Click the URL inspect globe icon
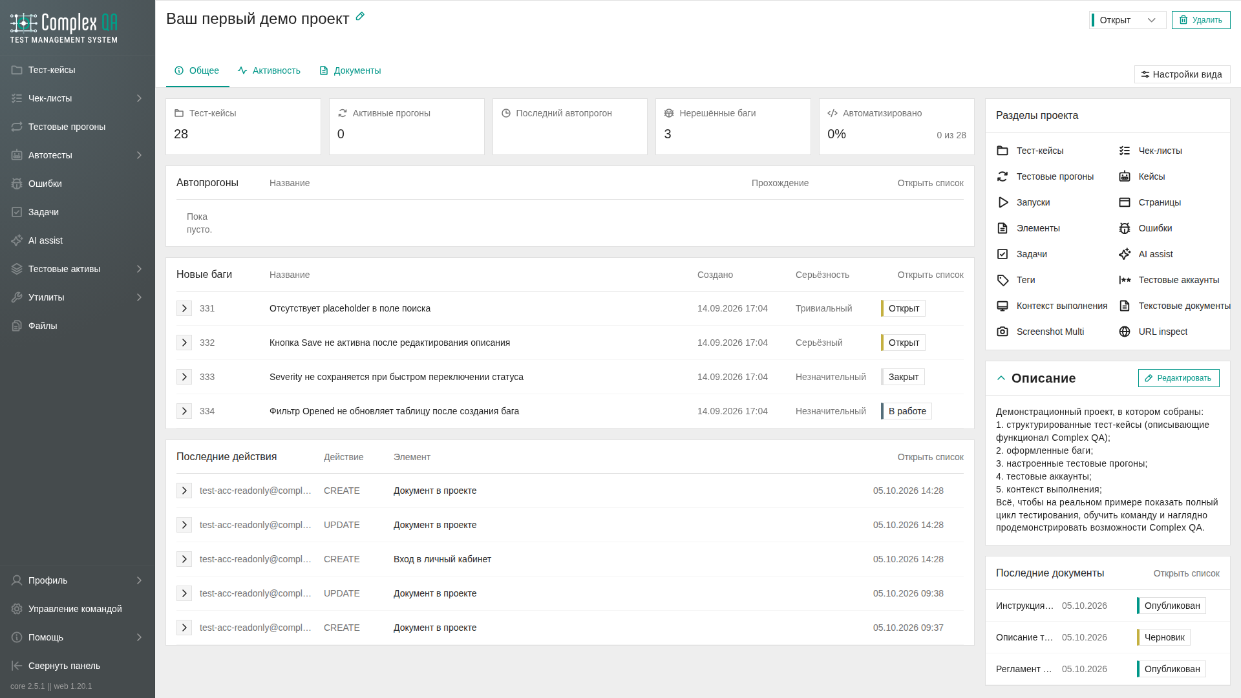This screenshot has width=1241, height=698. click(x=1125, y=332)
